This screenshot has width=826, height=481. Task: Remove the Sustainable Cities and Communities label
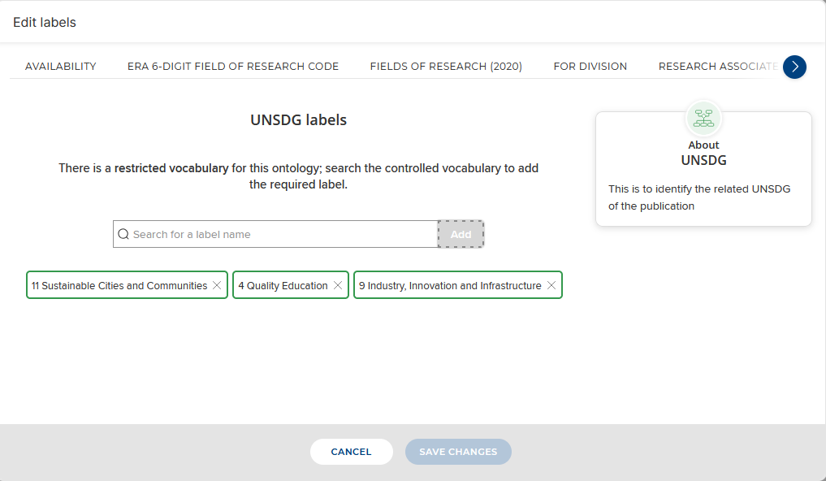(x=217, y=286)
